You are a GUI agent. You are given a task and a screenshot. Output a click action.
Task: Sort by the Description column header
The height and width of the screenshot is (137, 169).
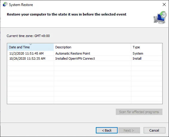92,47
